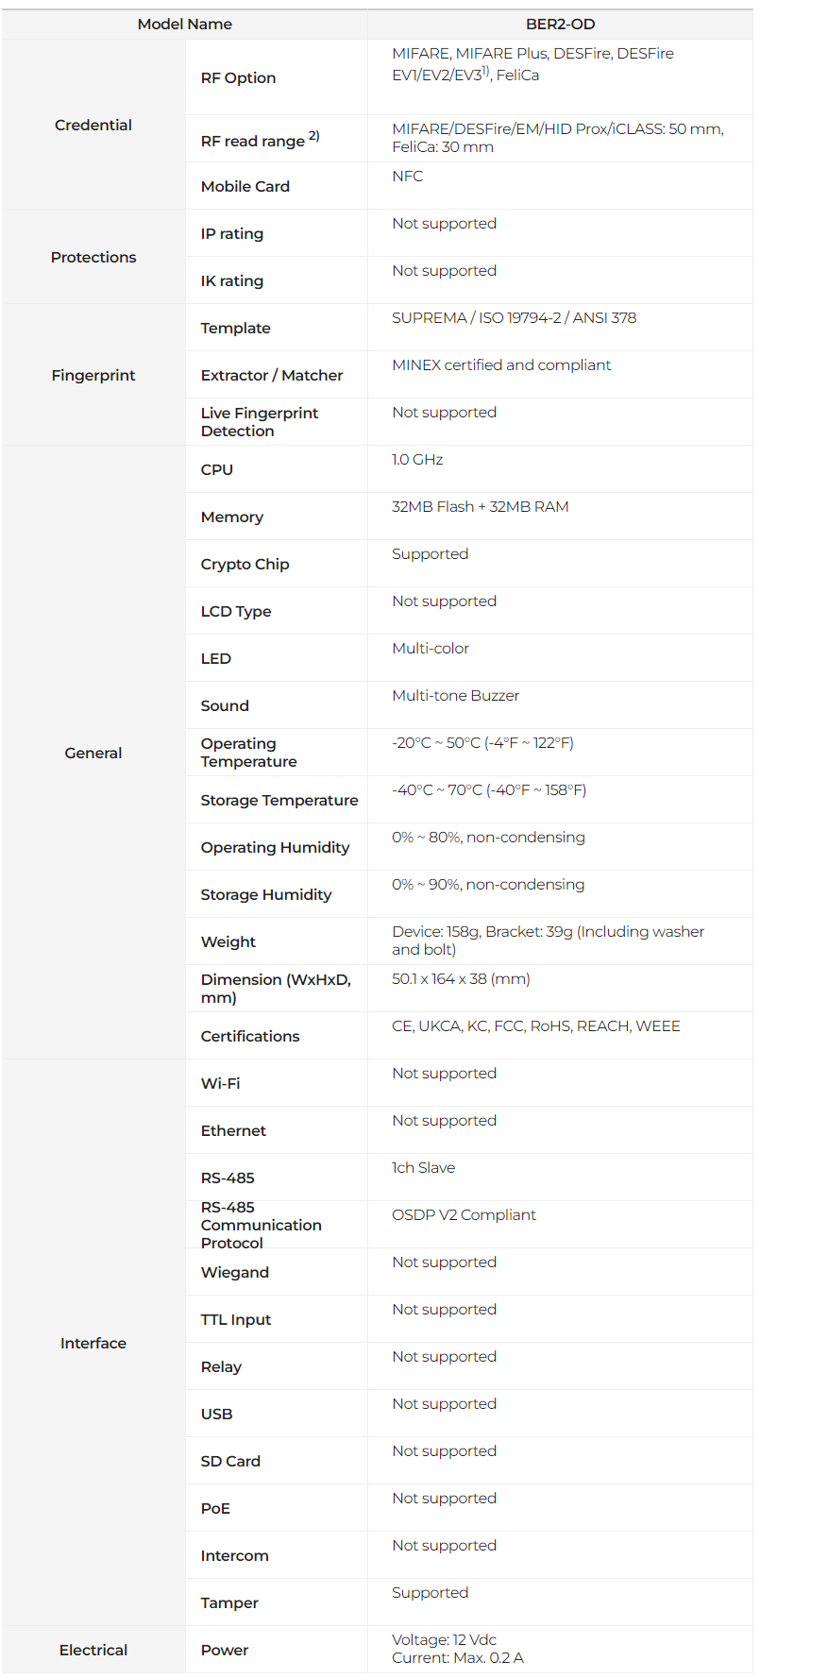Select the Multi-tone Buzzer value
Image resolution: width=828 pixels, height=1678 pixels.
(x=455, y=696)
